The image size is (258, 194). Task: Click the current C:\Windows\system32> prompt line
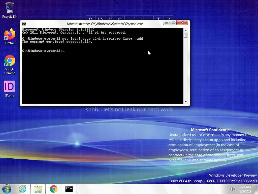(x=43, y=51)
